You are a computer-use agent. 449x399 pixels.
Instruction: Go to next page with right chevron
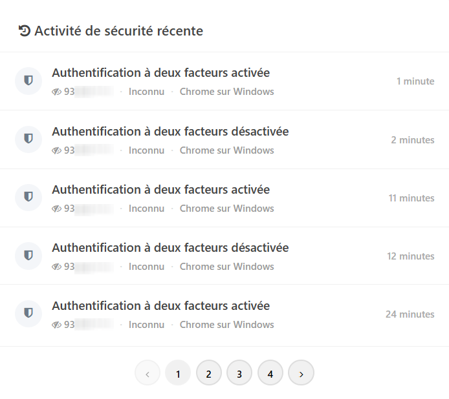[x=301, y=373]
